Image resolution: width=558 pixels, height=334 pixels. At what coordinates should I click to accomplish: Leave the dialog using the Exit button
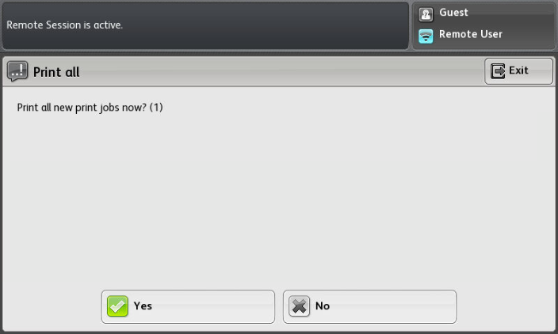point(518,71)
